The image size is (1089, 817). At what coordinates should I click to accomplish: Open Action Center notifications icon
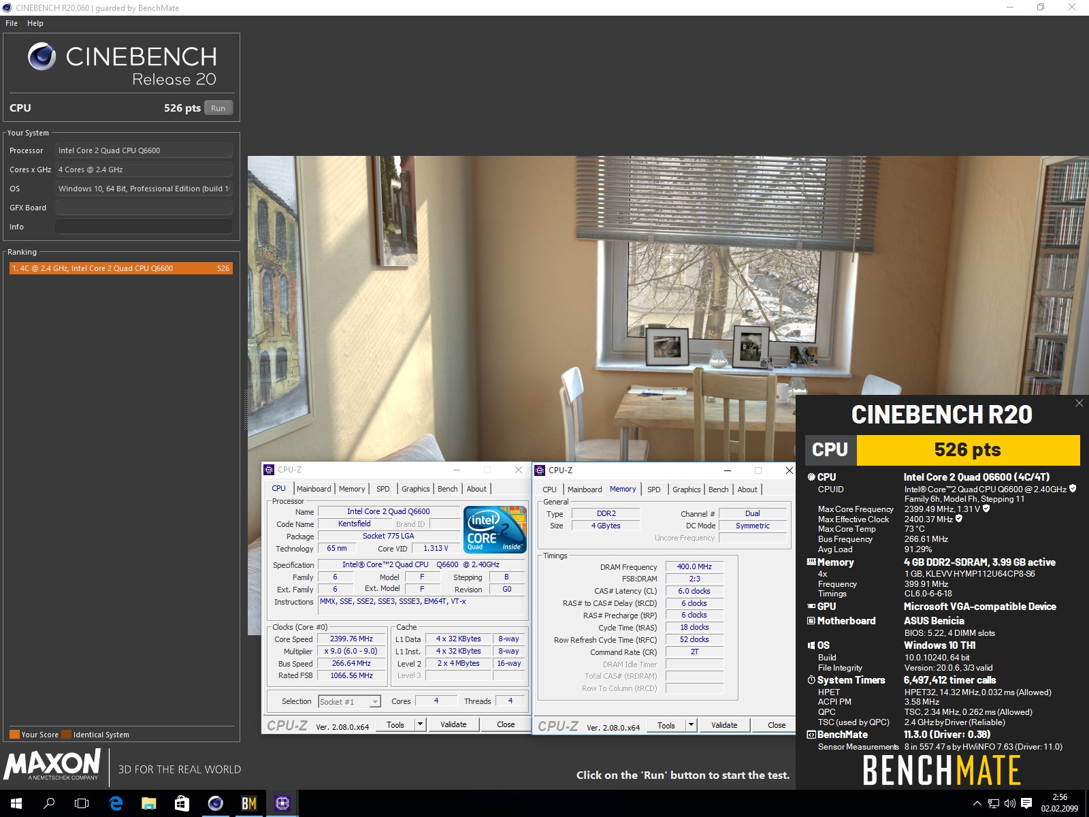point(1026,803)
